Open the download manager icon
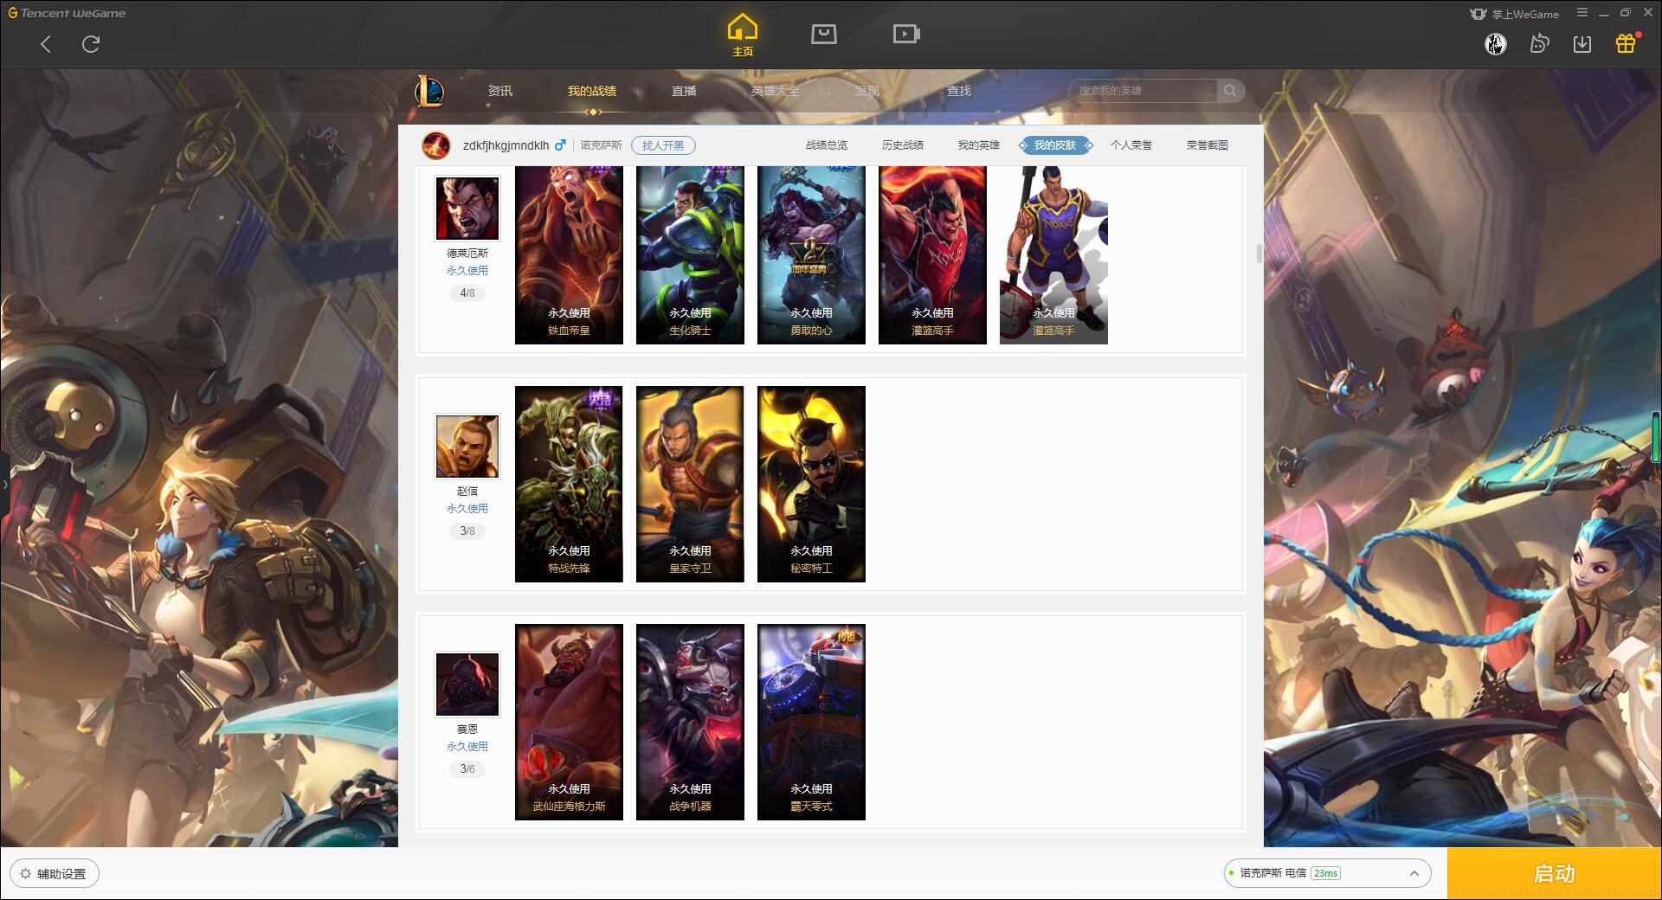This screenshot has width=1662, height=900. [x=1582, y=43]
